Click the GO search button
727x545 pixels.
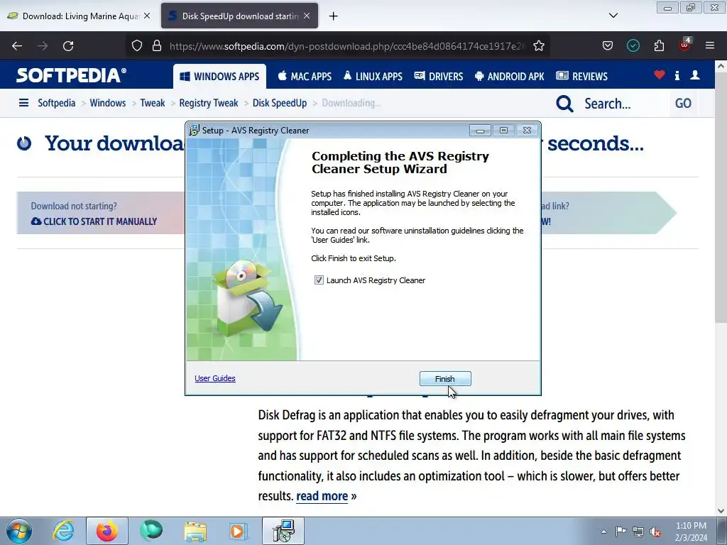coord(683,104)
